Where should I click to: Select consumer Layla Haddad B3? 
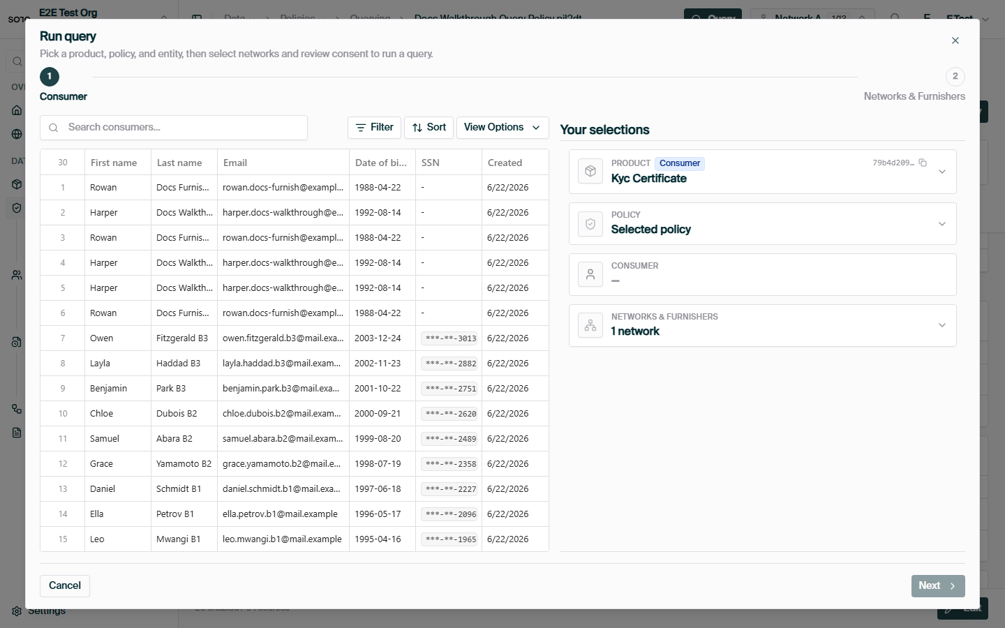pos(295,364)
